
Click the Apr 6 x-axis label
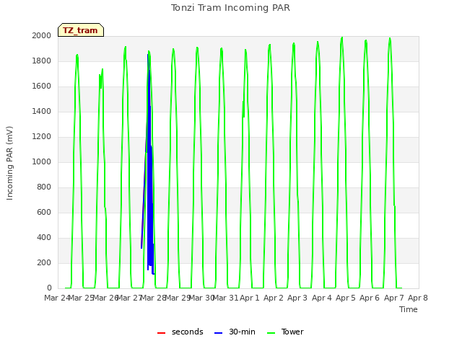tap(370, 298)
